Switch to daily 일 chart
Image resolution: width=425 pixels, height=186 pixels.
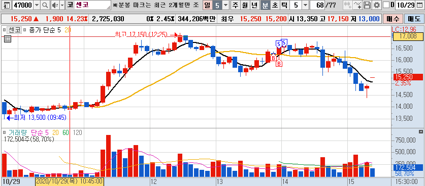click(207, 5)
